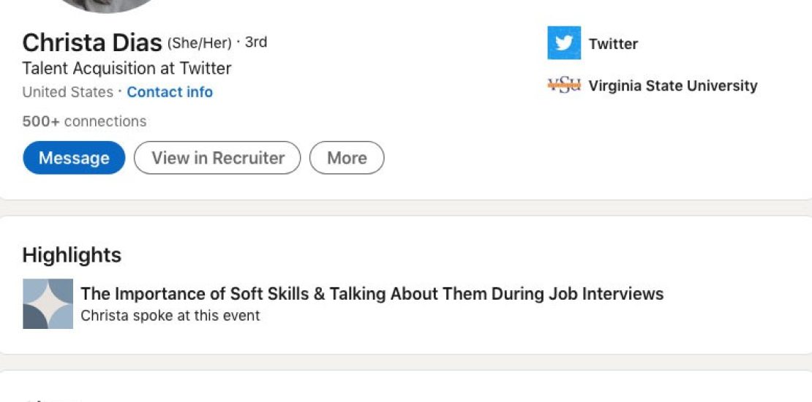Click the (She/Her) pronouns label
The width and height of the screenshot is (812, 402).
pos(200,43)
